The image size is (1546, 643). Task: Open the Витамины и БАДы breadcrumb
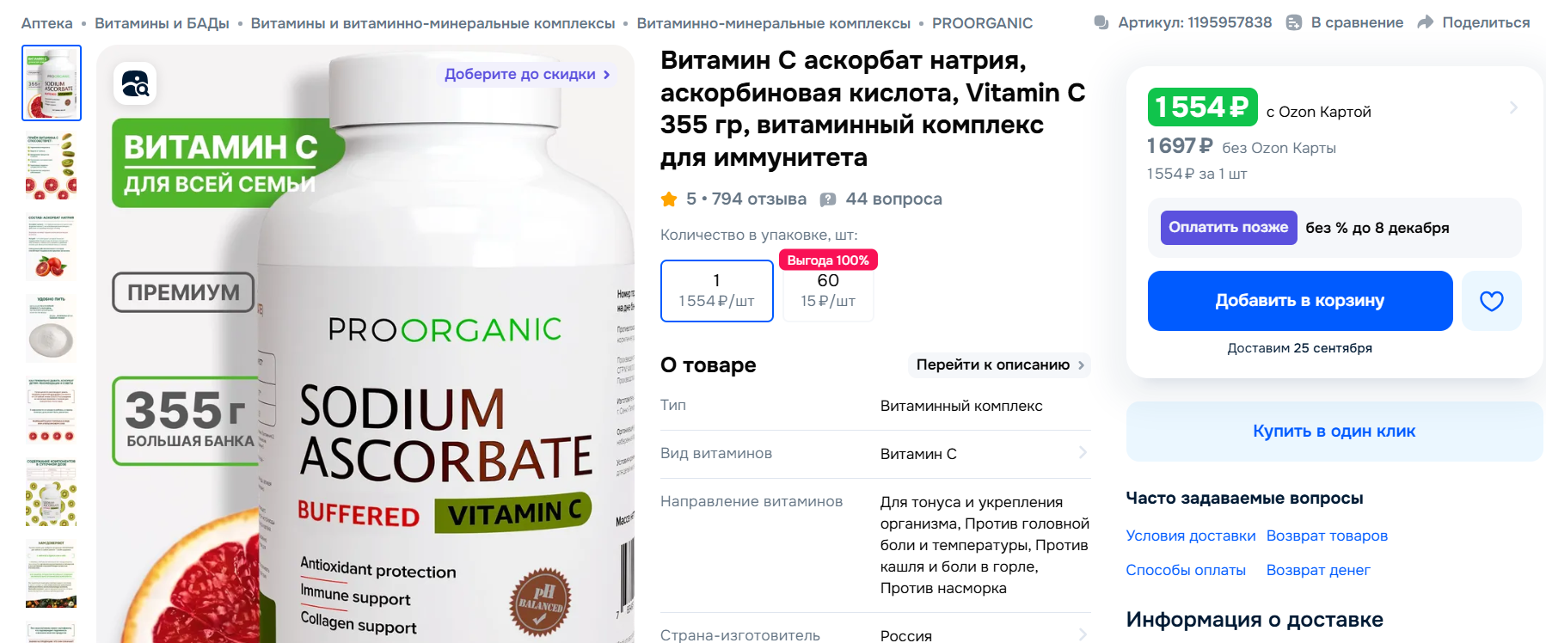[x=162, y=23]
